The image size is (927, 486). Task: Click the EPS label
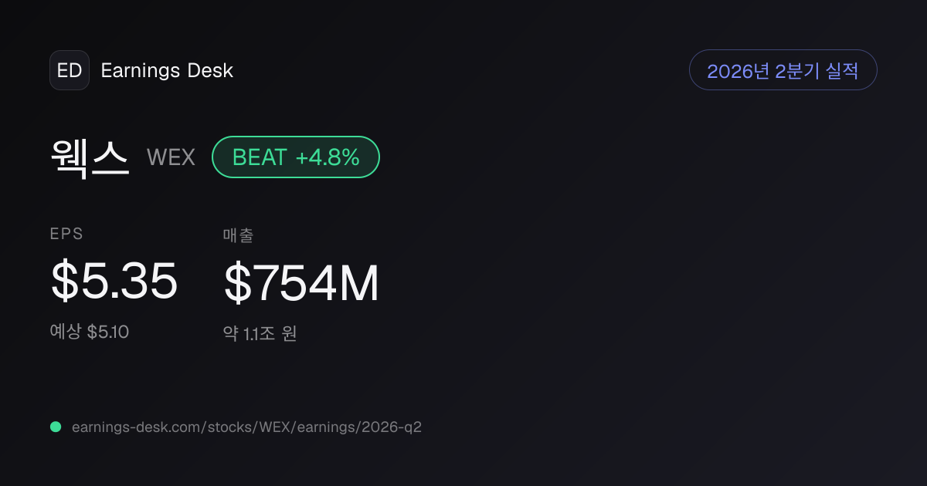coord(66,234)
